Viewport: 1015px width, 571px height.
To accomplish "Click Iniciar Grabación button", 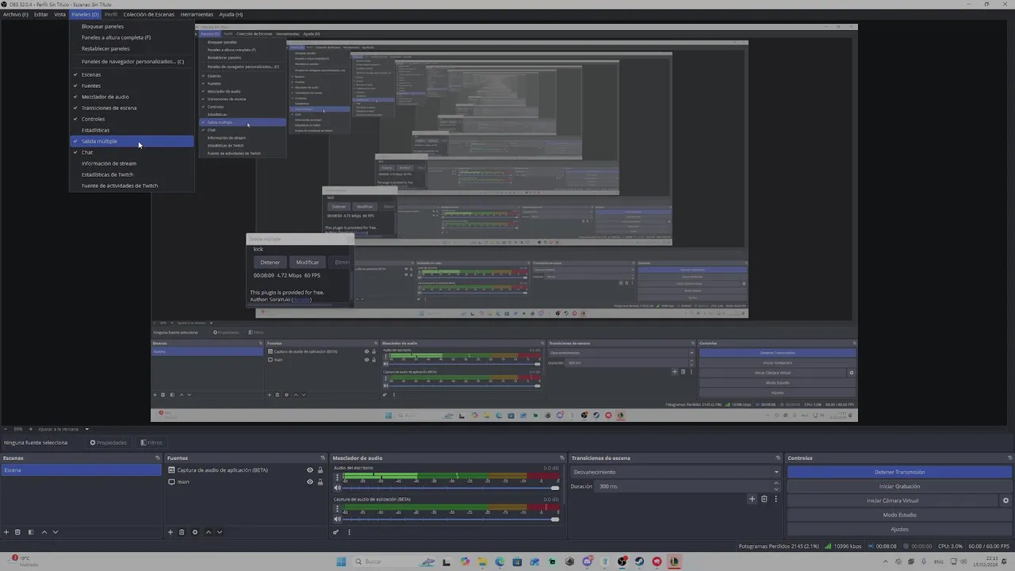I will [x=899, y=486].
